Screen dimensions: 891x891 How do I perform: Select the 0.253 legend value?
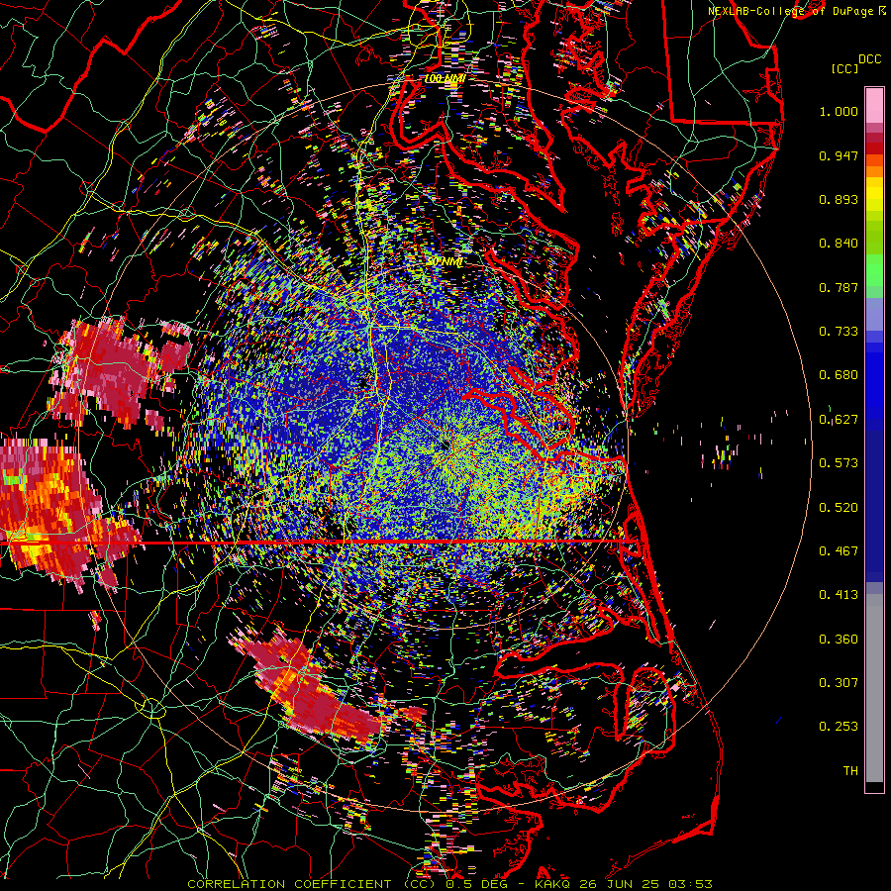(839, 727)
